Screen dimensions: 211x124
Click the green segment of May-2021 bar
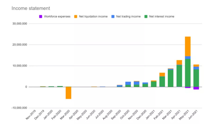coord(188,73)
